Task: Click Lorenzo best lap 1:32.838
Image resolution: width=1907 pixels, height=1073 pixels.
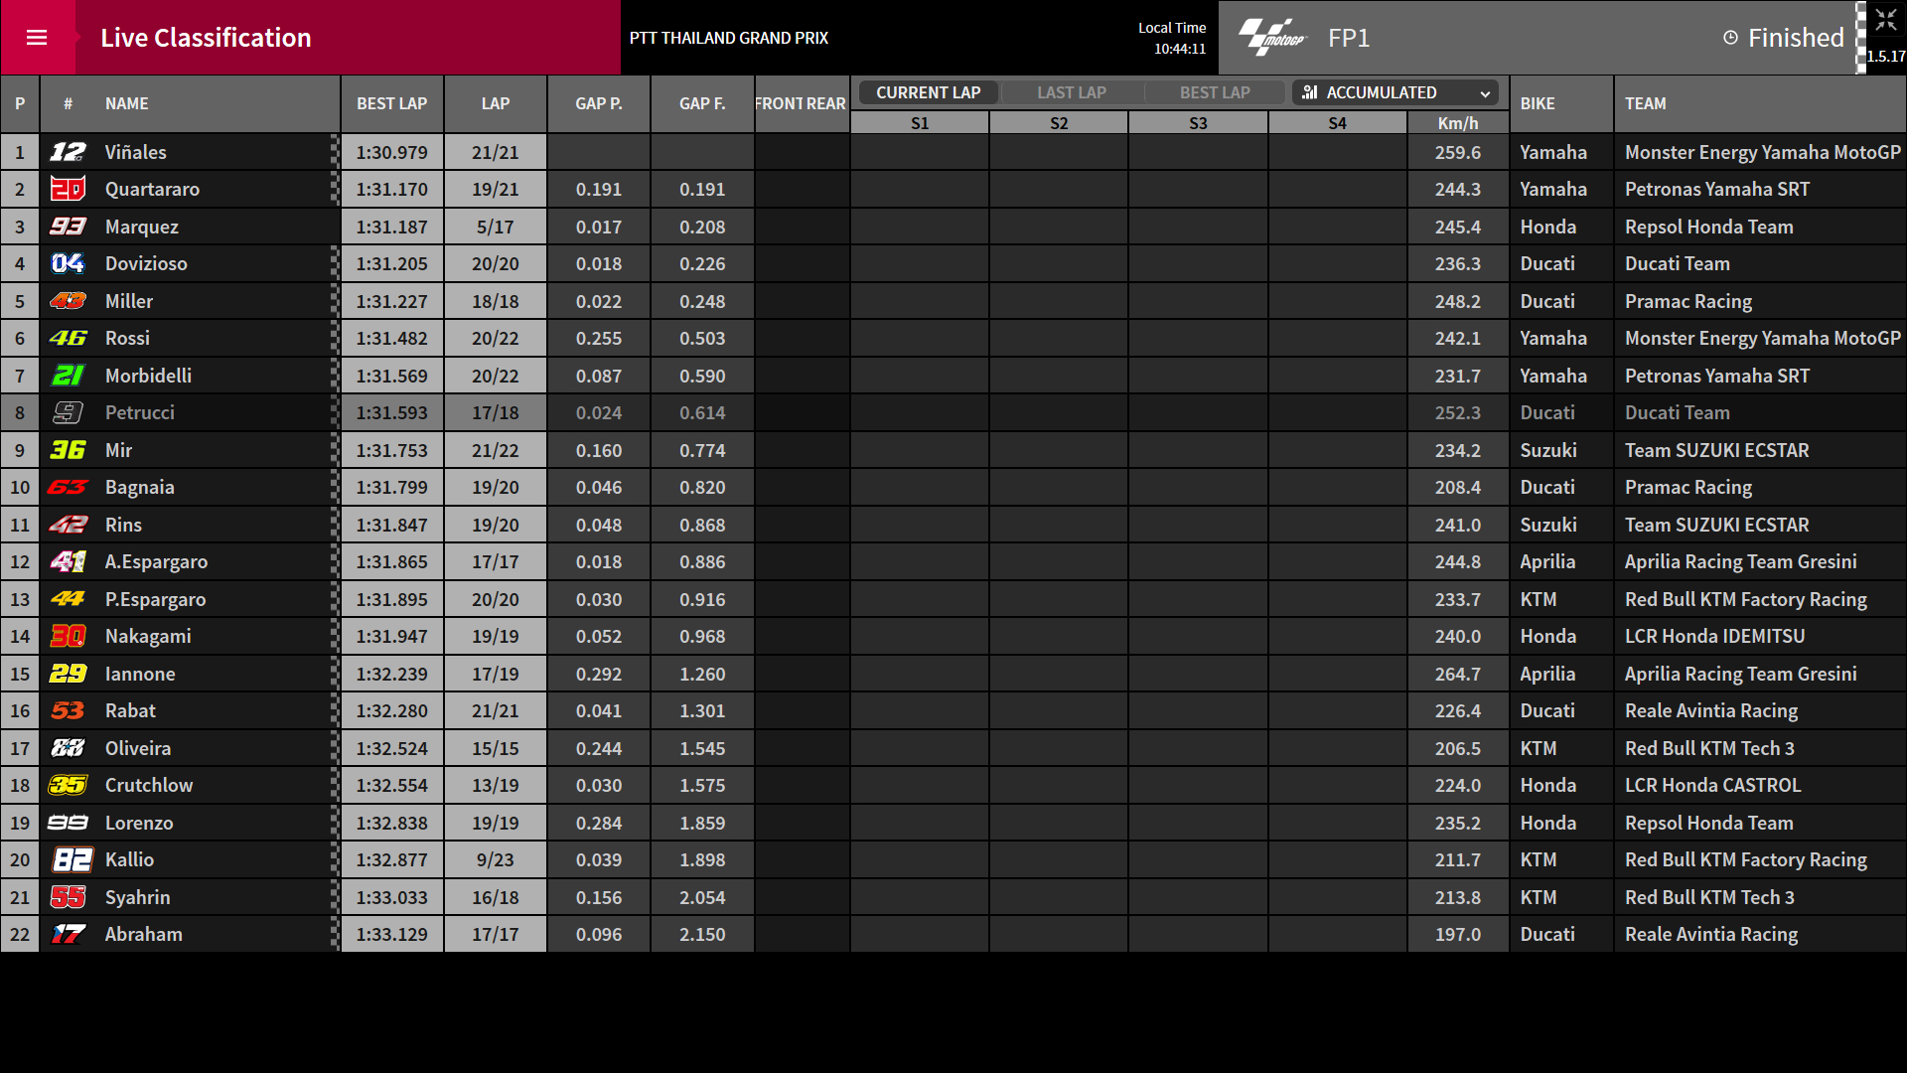Action: [x=392, y=823]
